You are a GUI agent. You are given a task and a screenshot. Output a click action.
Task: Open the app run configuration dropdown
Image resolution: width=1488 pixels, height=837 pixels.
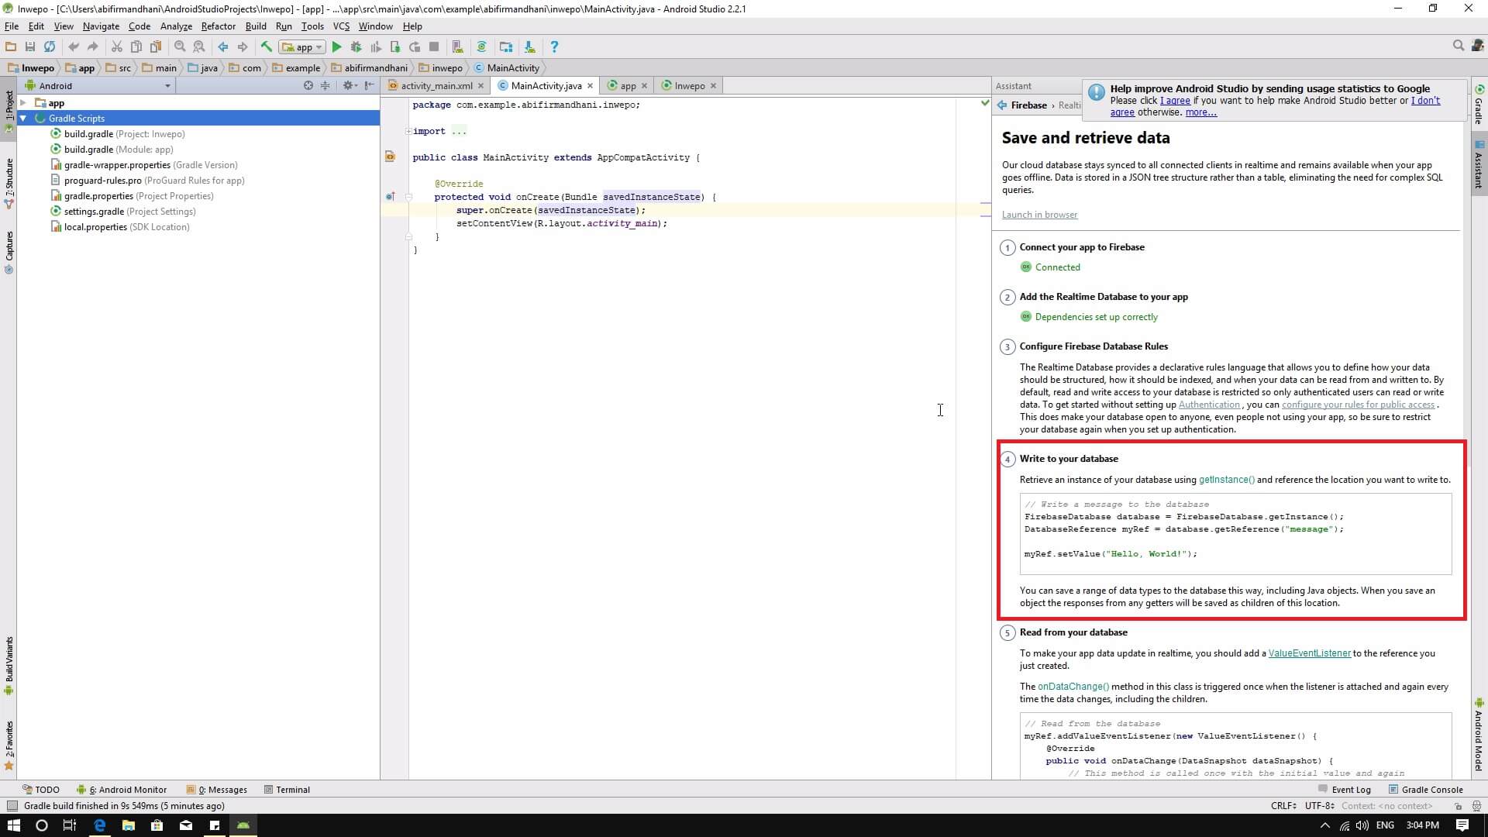303,47
